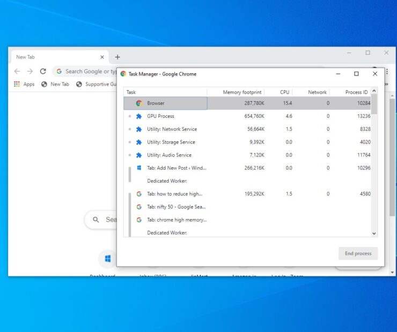The height and width of the screenshot is (332, 397).
Task: Minimize the Task Manager window
Action: [338, 74]
